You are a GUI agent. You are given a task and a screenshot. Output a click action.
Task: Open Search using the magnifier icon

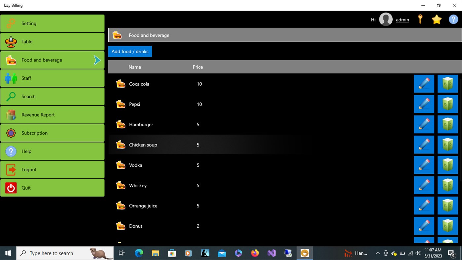[11, 96]
